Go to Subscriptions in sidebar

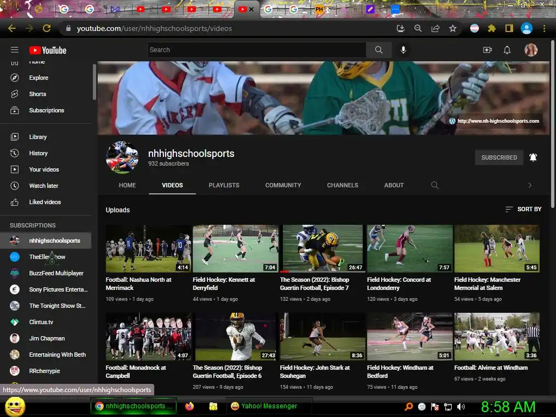click(x=46, y=110)
